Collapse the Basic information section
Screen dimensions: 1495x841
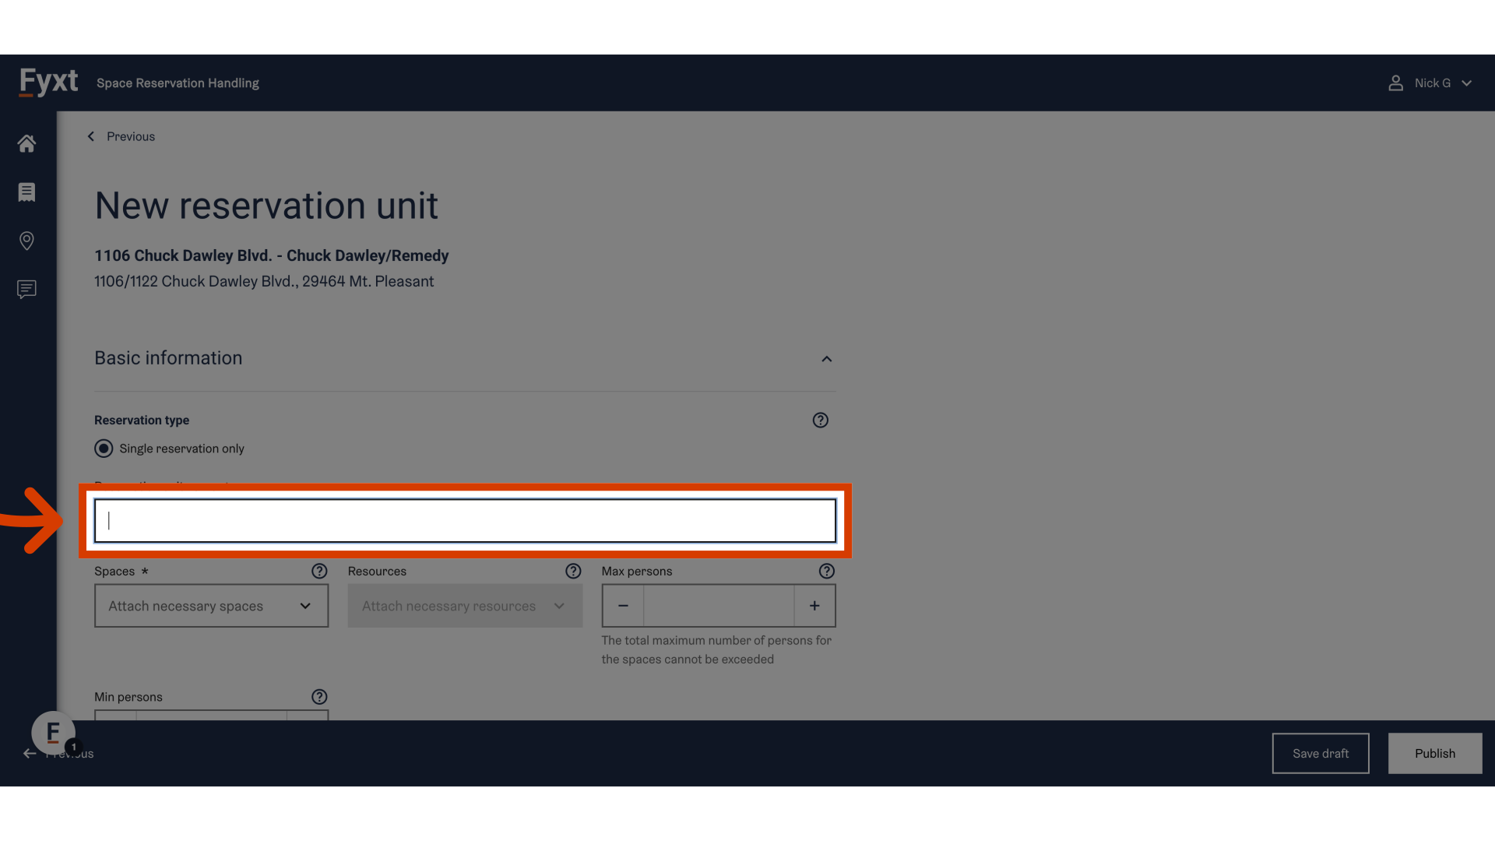(x=826, y=359)
